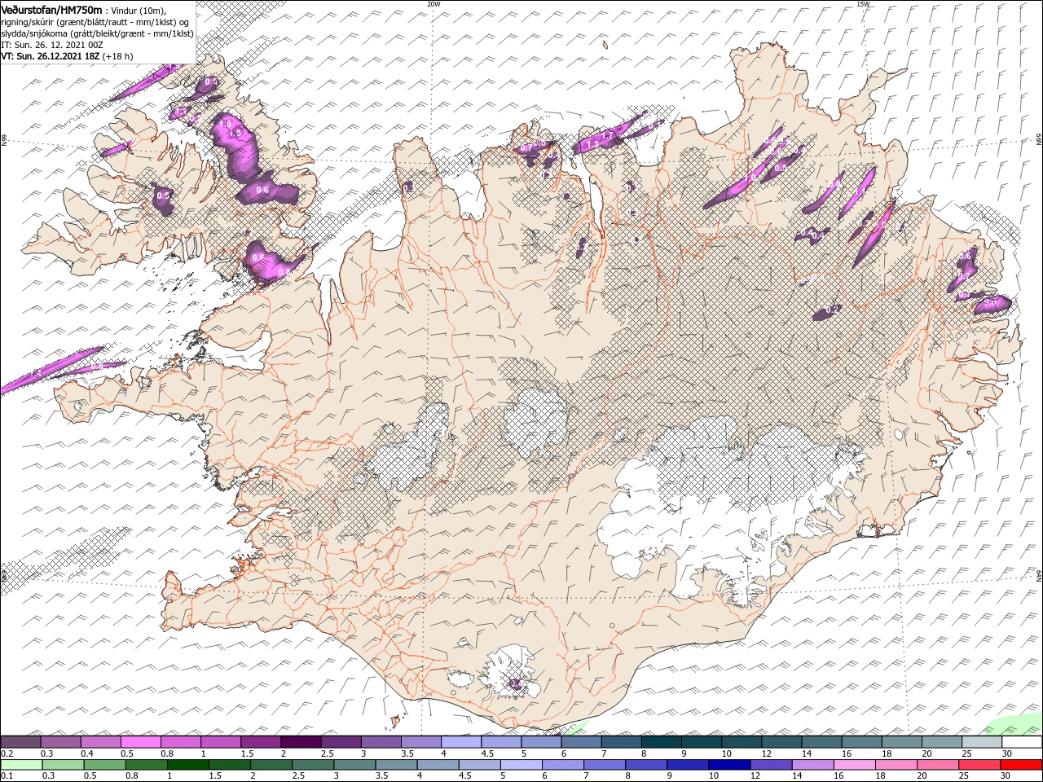The width and height of the screenshot is (1043, 782).
Task: Click the 'VT: Sun. 26.12.2021 18Z' valid time text
Action: 51,56
